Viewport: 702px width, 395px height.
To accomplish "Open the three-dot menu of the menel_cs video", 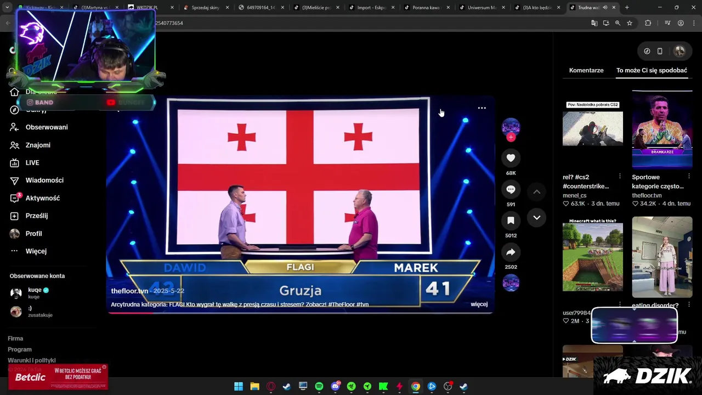I will tap(620, 177).
